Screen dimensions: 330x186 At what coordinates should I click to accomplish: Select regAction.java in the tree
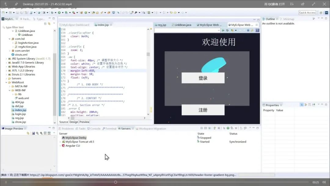coord(27,47)
